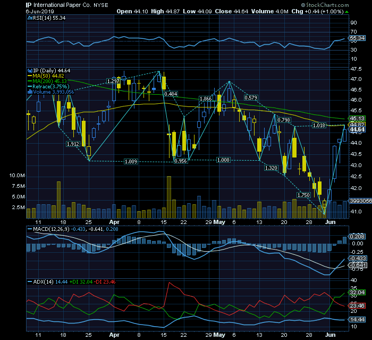Click the 44.82 price tag on right axis
Viewport: 372px width, 340px height.
pyautogui.click(x=357, y=125)
